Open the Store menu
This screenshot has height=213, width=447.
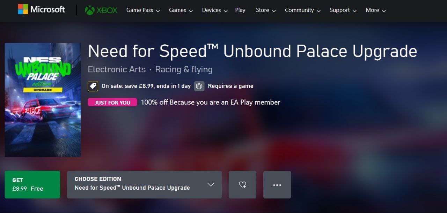click(265, 10)
